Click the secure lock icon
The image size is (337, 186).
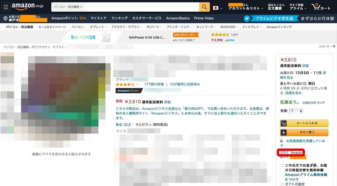click(281, 141)
